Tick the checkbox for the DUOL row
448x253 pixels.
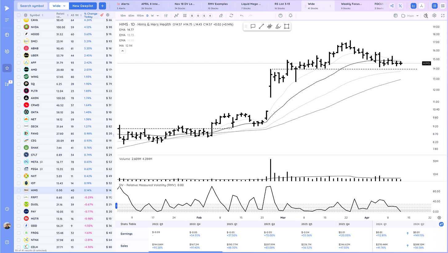19,204
